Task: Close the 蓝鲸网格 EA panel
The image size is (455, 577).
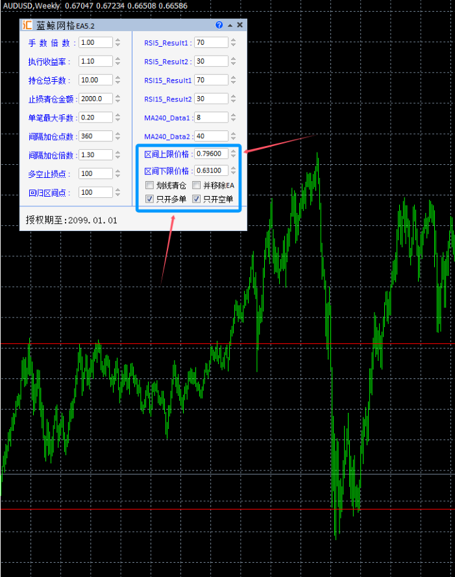Action: pyautogui.click(x=240, y=25)
